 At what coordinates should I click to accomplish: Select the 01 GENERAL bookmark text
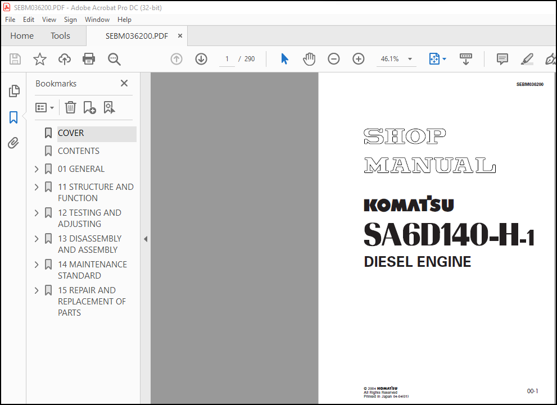(81, 169)
